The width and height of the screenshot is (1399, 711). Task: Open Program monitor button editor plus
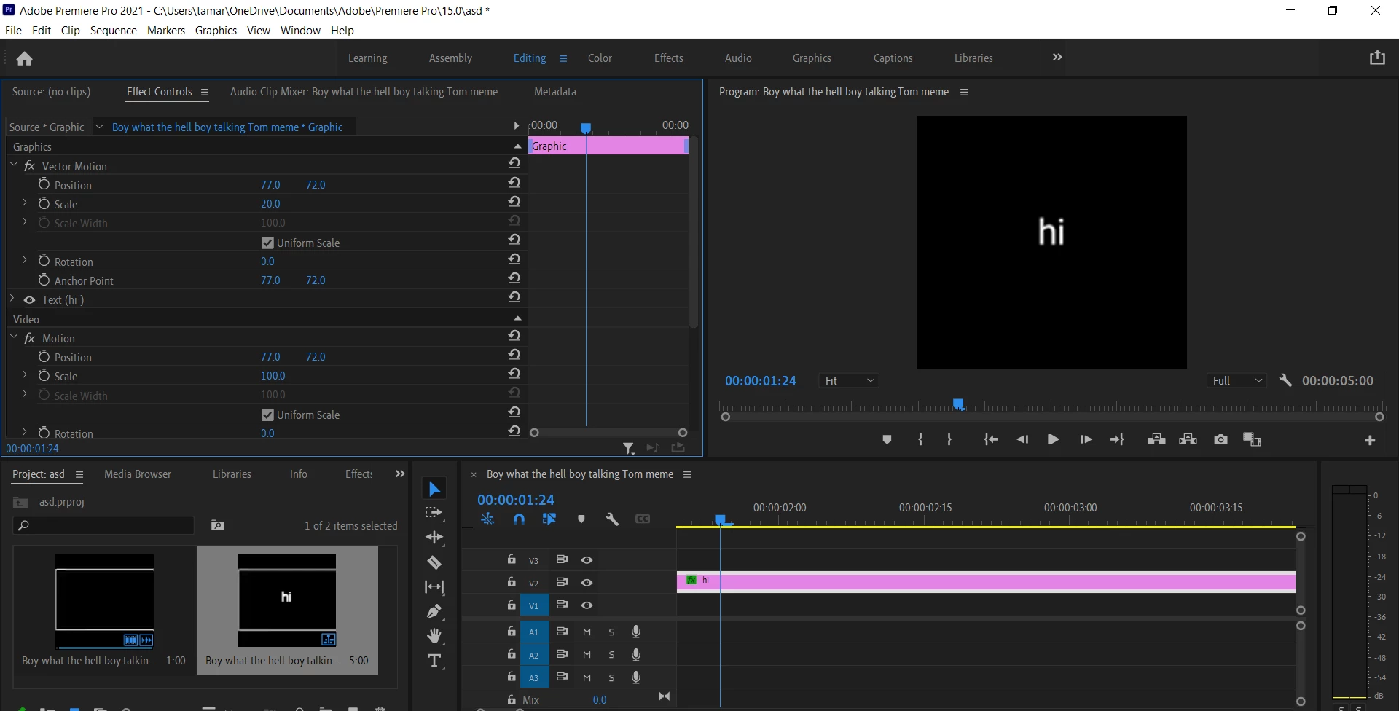[x=1370, y=440]
